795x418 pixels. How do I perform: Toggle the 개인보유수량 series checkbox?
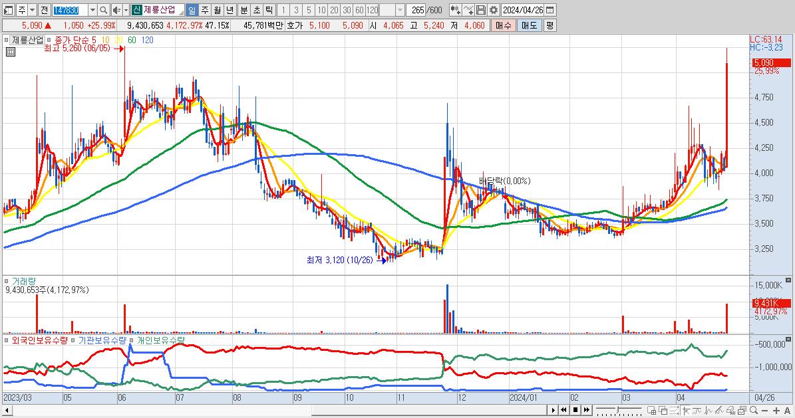pyautogui.click(x=131, y=340)
